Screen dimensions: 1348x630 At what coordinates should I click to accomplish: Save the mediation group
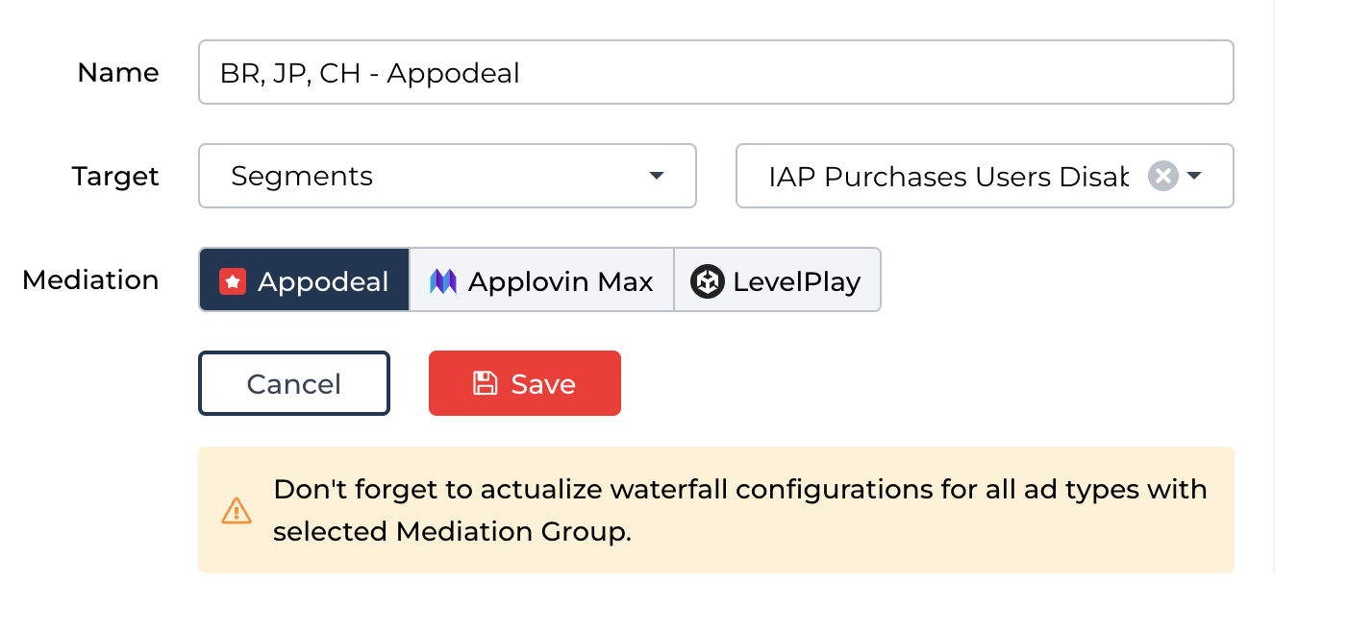525,384
